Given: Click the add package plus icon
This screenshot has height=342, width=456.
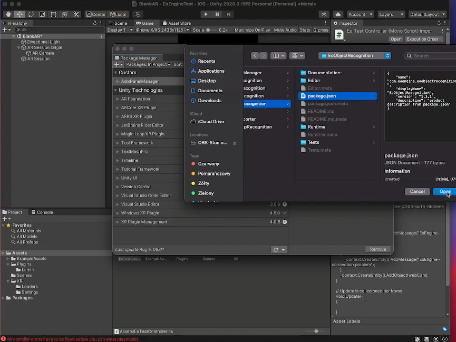Looking at the screenshot, I should [x=117, y=64].
